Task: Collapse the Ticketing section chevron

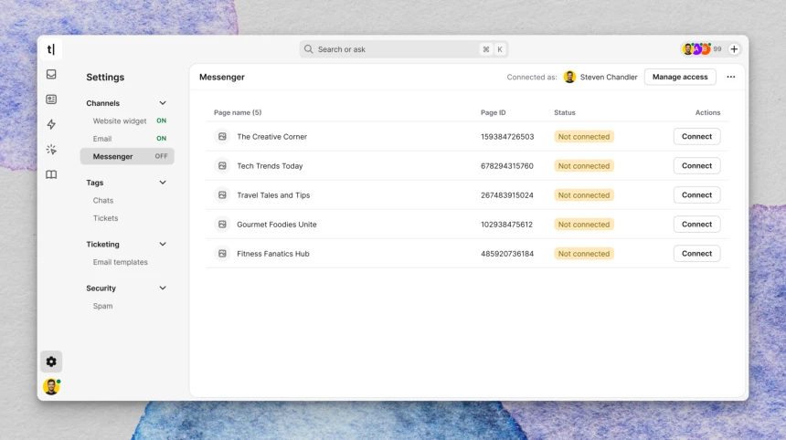Action: coord(163,245)
